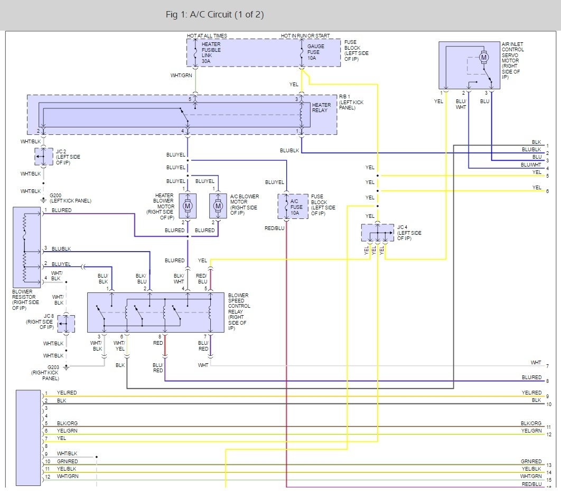Click inside the blower speed control relay box

pyautogui.click(x=155, y=312)
